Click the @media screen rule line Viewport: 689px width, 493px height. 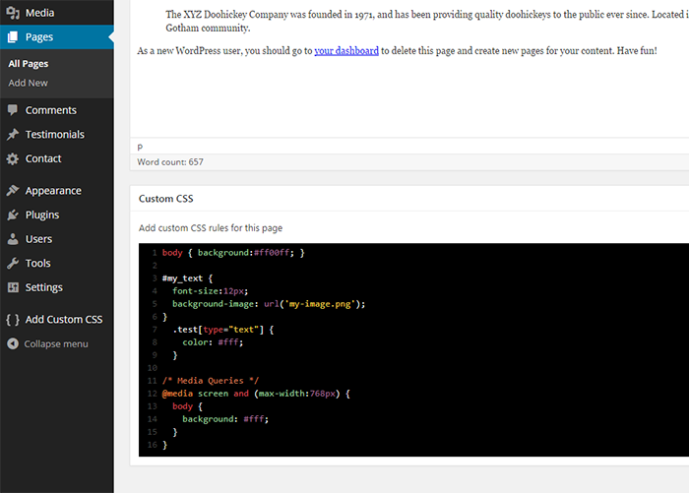pos(256,394)
